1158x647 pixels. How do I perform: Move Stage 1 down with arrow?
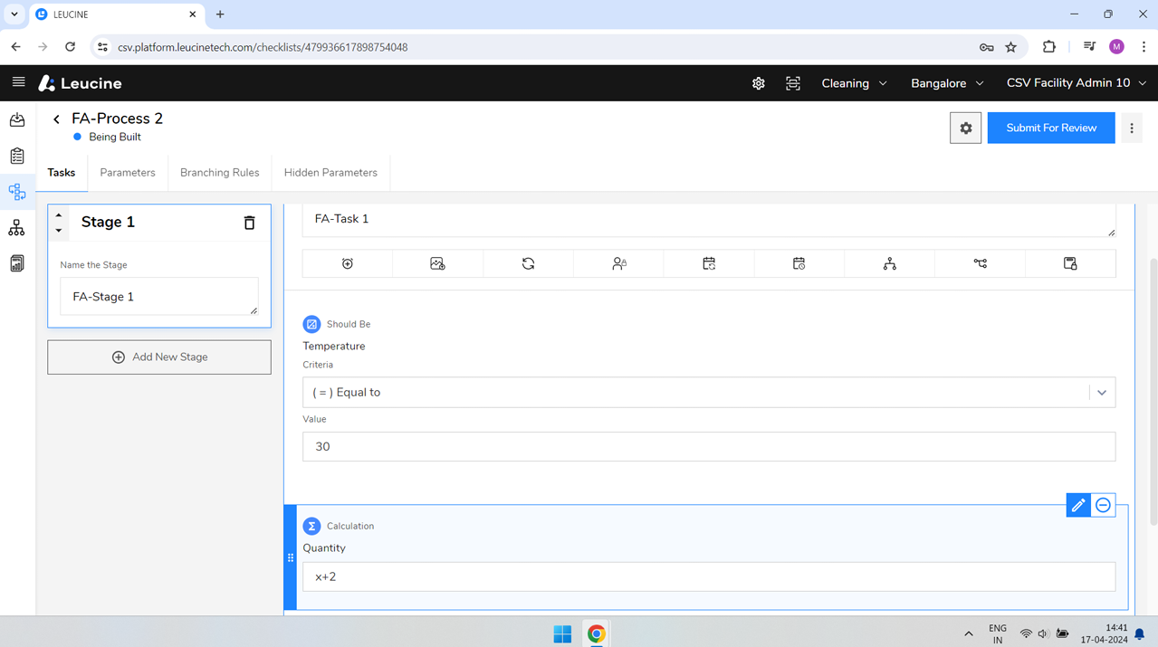click(x=59, y=231)
